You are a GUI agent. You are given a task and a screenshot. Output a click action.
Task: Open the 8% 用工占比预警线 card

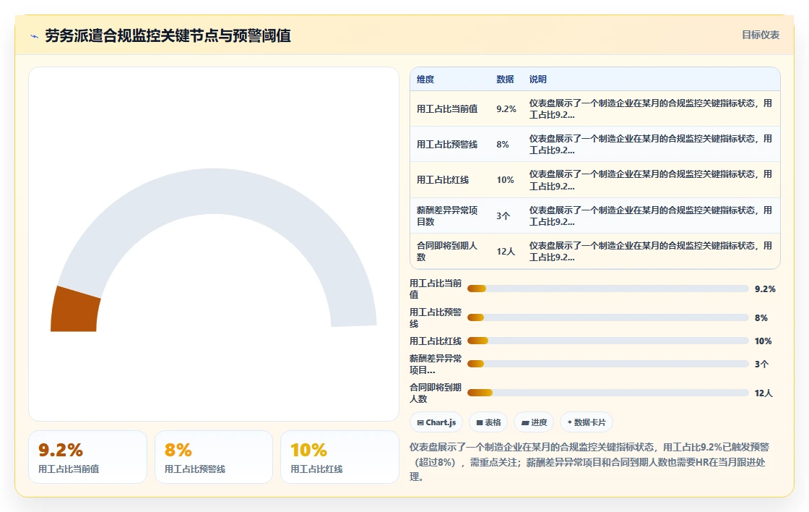(214, 457)
